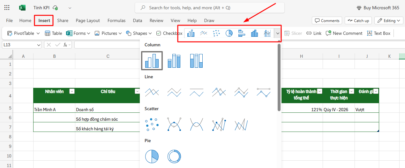
Task: Expand the Pictures dropdown
Action: pos(120,33)
